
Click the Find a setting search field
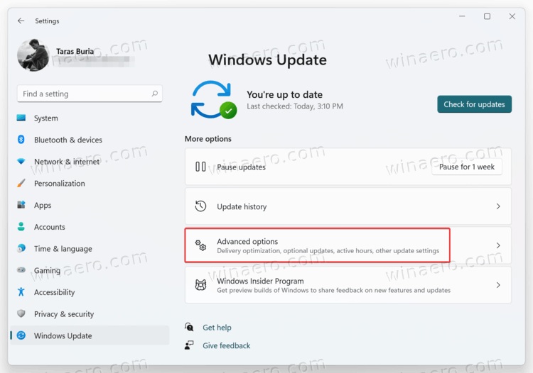[90, 94]
